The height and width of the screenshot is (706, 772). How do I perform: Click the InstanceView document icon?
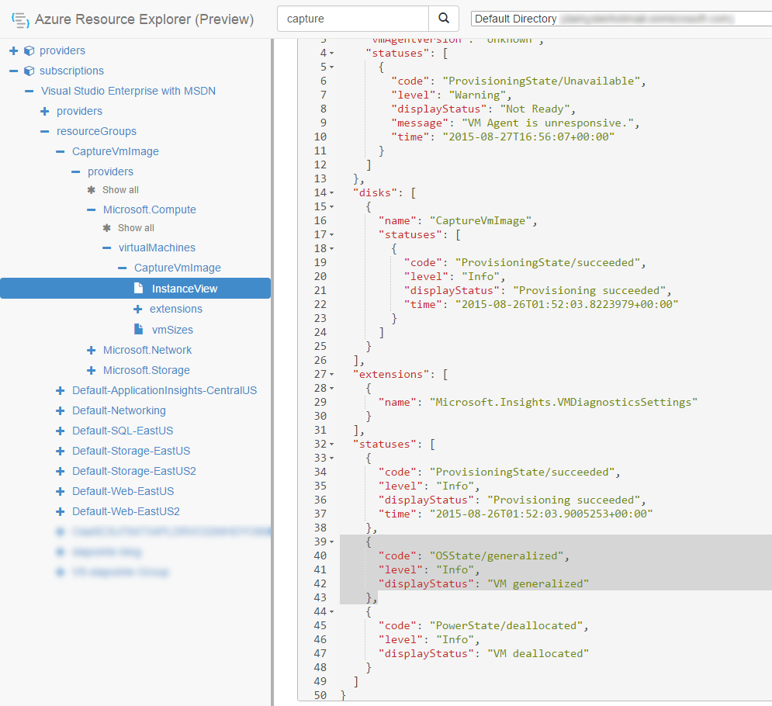point(139,288)
